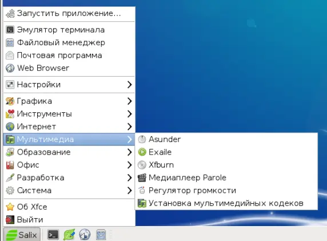327x241 pixels.
Task: Click the icon beside Инструменты
Action: point(10,114)
